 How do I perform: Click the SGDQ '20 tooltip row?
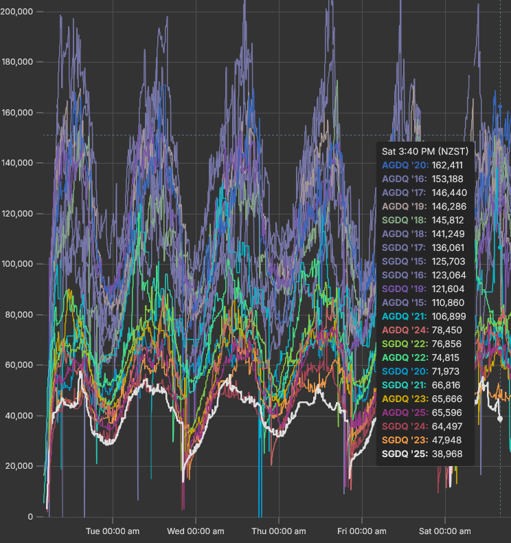click(x=421, y=371)
